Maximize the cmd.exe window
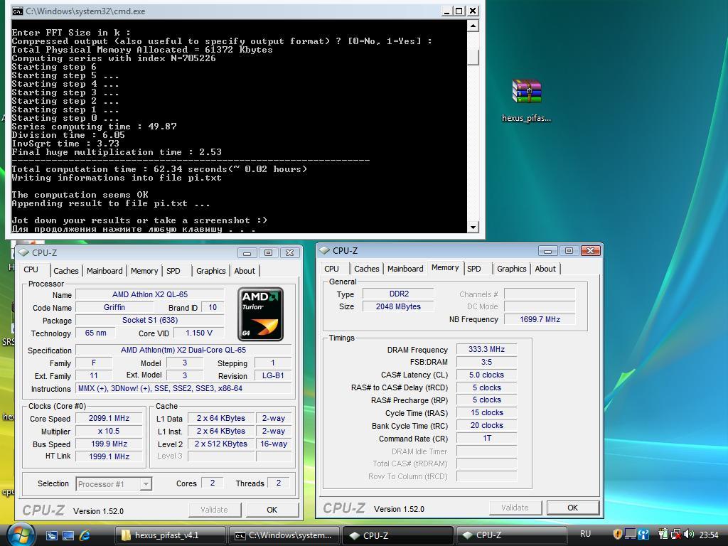Screen dimensions: 728x546 (459, 11)
